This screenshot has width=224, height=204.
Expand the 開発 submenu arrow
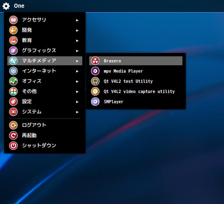(77, 31)
